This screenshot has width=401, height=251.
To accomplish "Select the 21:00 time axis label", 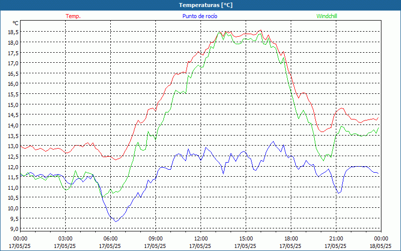I will coord(336,238).
